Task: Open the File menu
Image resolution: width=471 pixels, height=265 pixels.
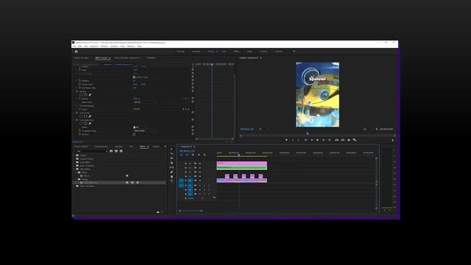Action: click(x=74, y=46)
